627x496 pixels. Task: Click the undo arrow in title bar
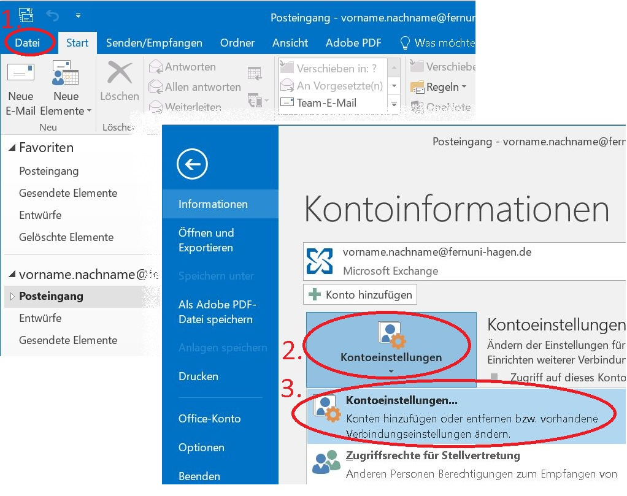[52, 15]
